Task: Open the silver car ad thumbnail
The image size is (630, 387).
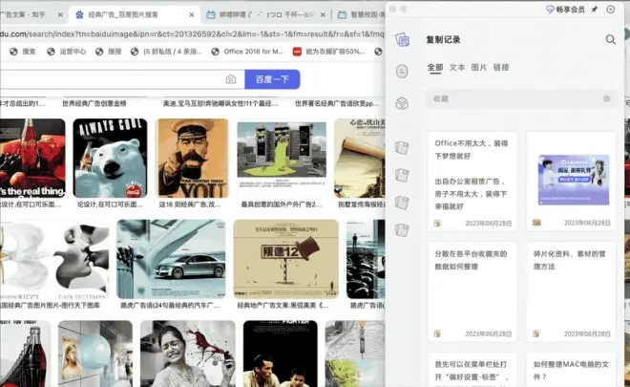Action: [x=171, y=259]
